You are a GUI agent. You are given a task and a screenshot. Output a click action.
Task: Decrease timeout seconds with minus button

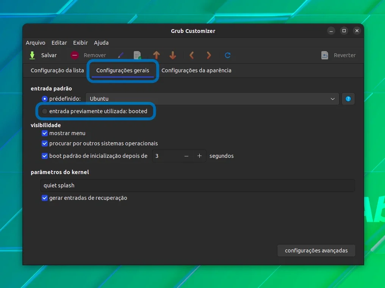click(186, 156)
